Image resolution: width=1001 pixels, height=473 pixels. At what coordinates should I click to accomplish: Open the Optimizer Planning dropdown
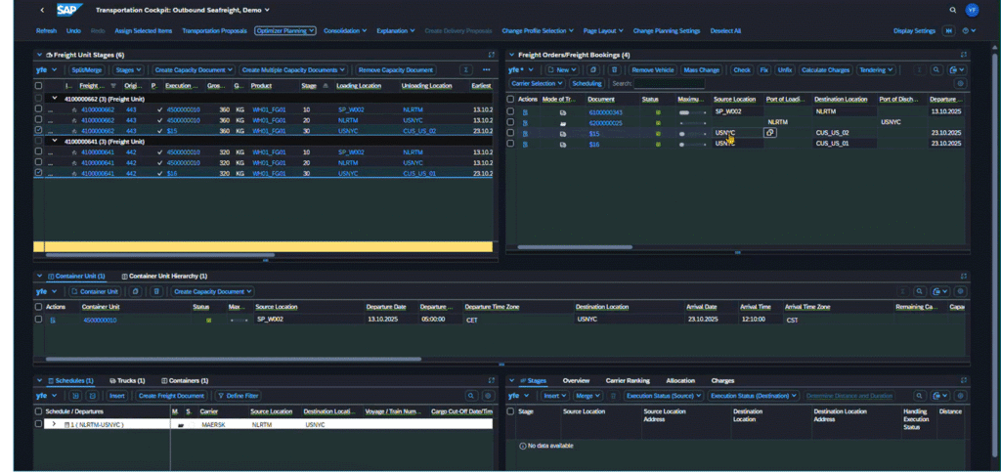(285, 30)
